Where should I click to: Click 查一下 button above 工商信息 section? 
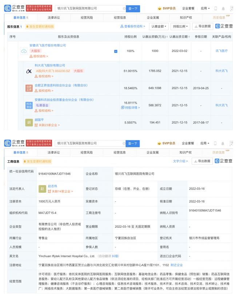(133, 144)
